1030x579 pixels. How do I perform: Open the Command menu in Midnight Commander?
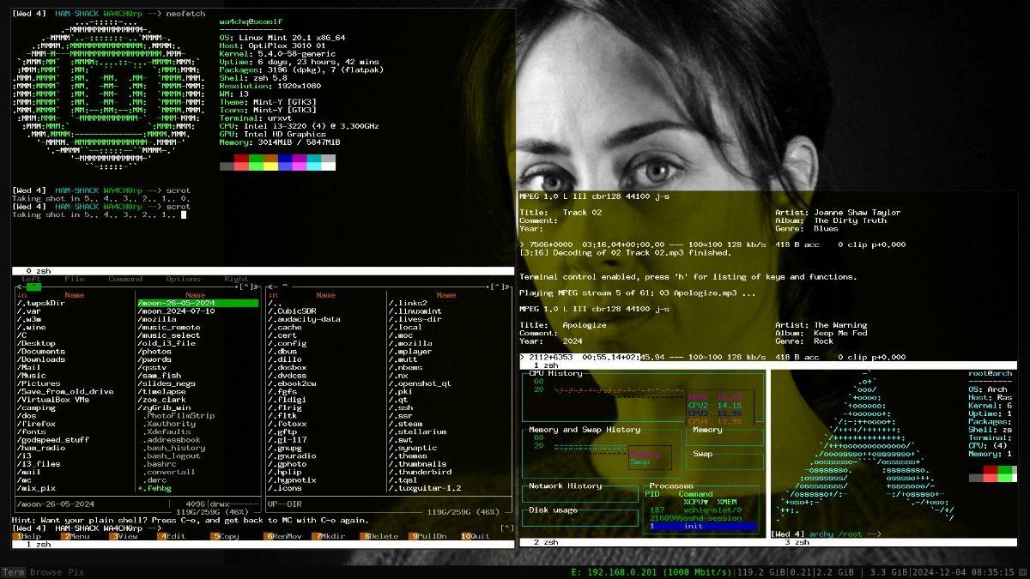[125, 279]
